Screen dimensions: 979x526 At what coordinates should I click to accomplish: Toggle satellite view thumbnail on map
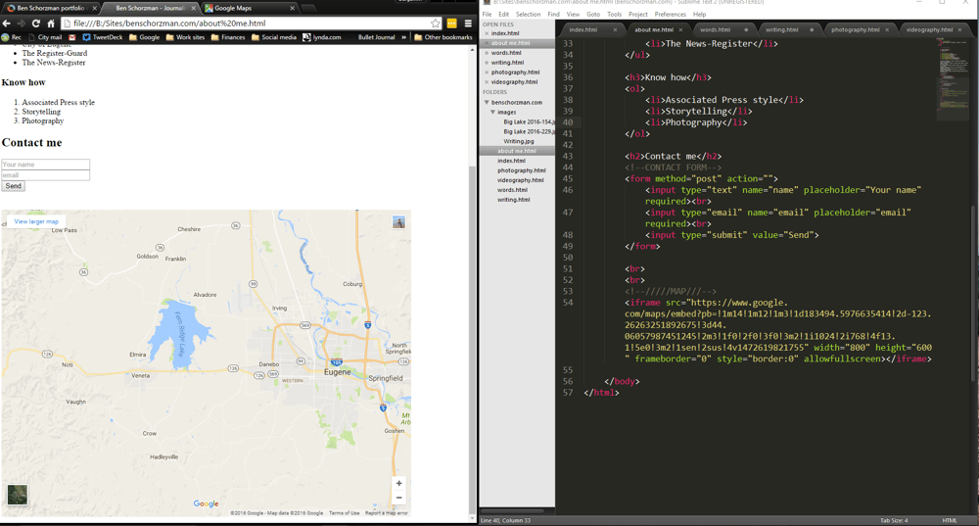click(18, 495)
